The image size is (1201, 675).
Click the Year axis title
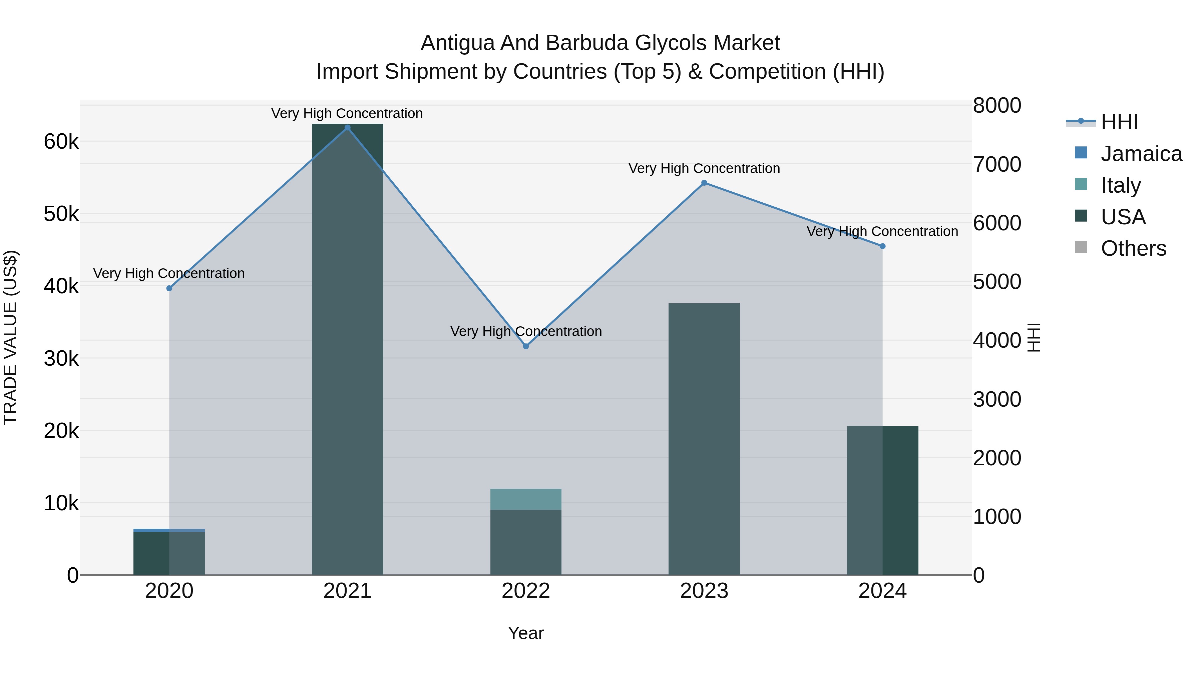(x=526, y=633)
